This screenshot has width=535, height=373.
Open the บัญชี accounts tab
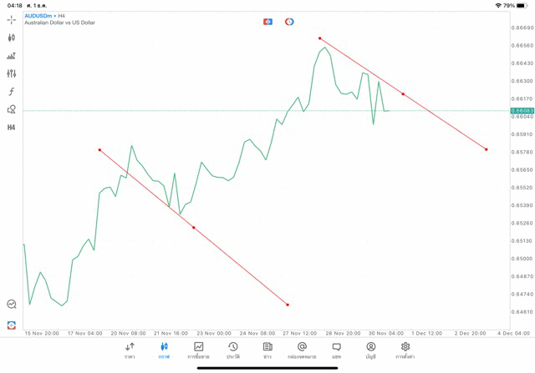coord(370,350)
